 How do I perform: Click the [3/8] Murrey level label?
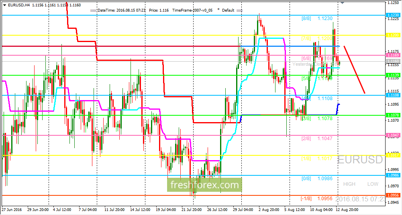[x=306, y=119]
